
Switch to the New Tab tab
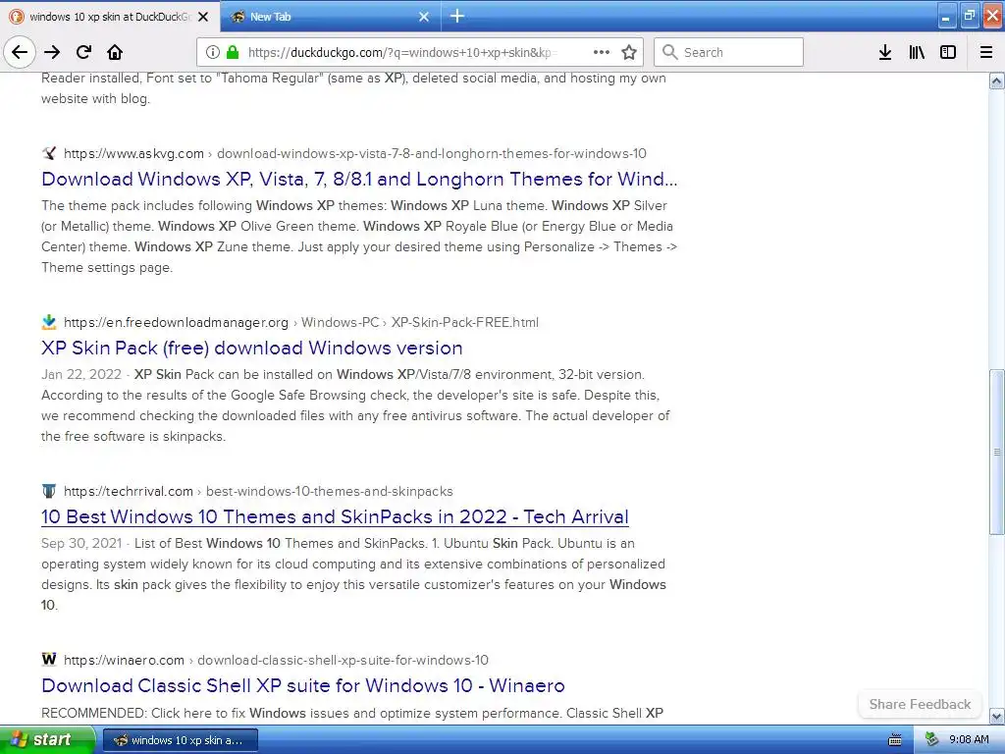click(330, 17)
